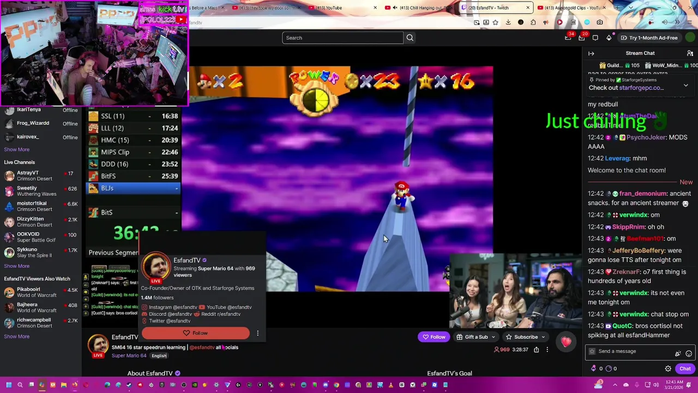Click taskbar clock showing 12:43 AM

tap(674, 385)
